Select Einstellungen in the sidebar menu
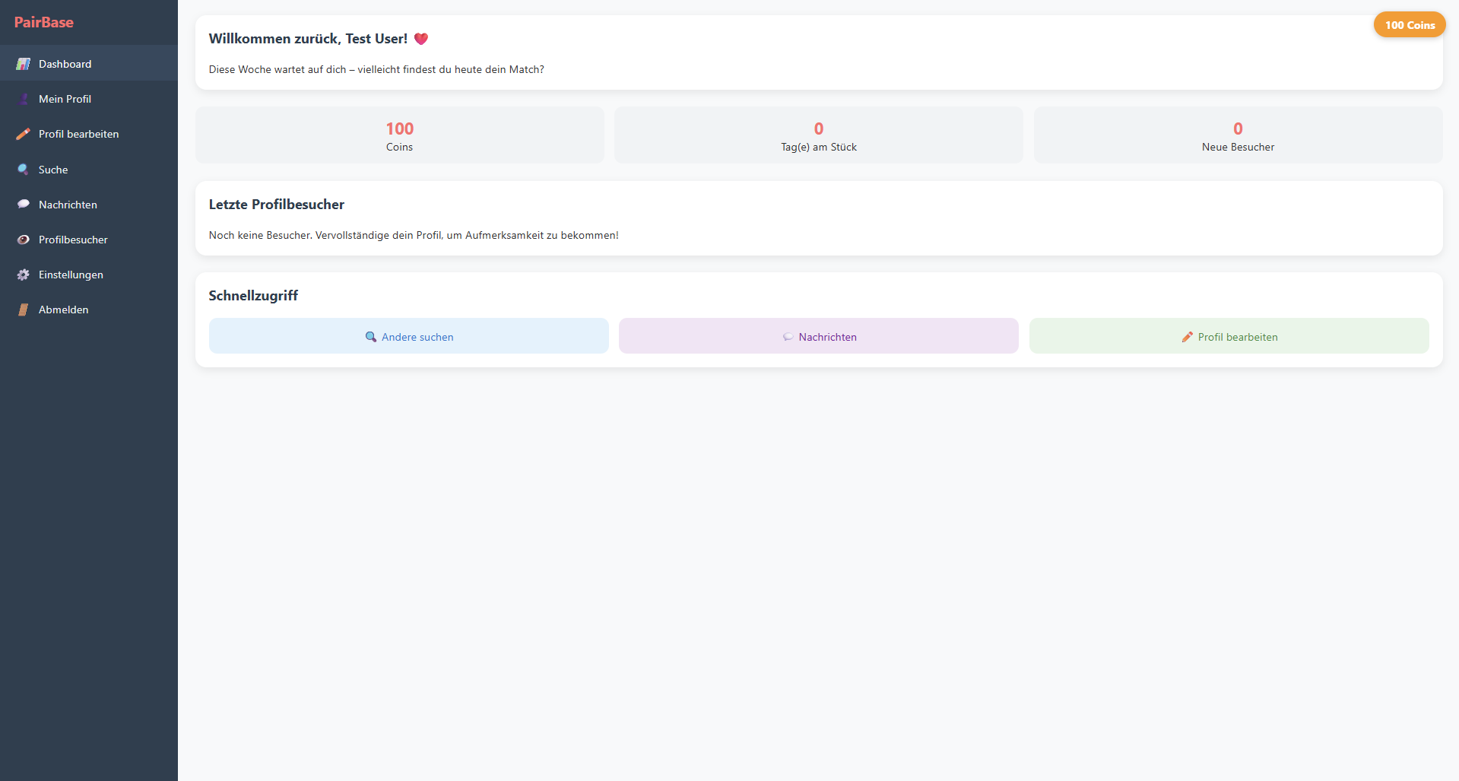This screenshot has width=1459, height=781. tap(71, 275)
